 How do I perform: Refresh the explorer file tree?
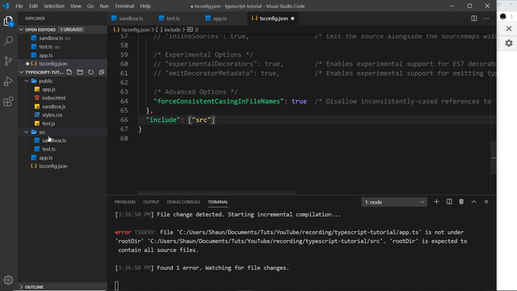pyautogui.click(x=90, y=72)
